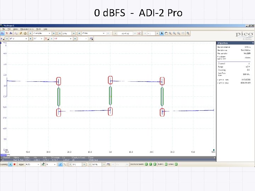255x191 pixels.
Task: Open Channel A options button
Action: tap(2, 39)
